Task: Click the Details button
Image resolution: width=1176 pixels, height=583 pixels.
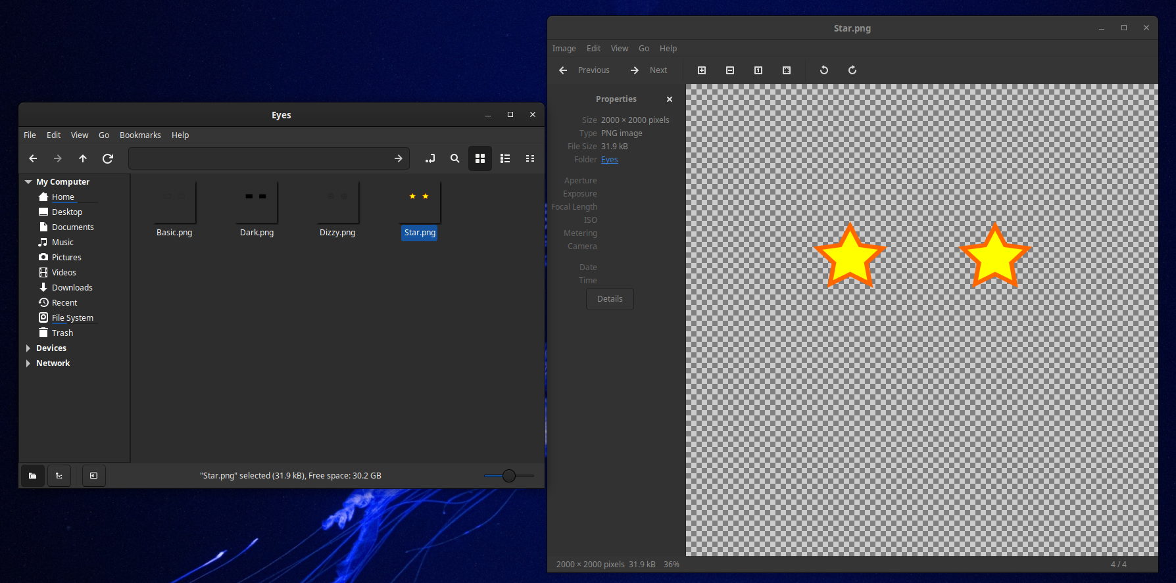Action: point(610,299)
